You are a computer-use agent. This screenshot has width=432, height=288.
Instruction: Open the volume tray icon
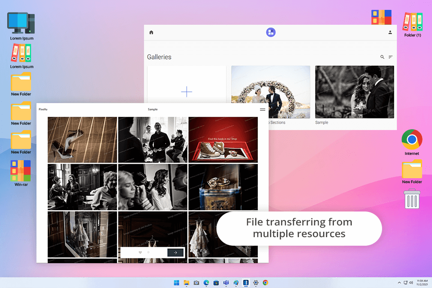tap(411, 283)
